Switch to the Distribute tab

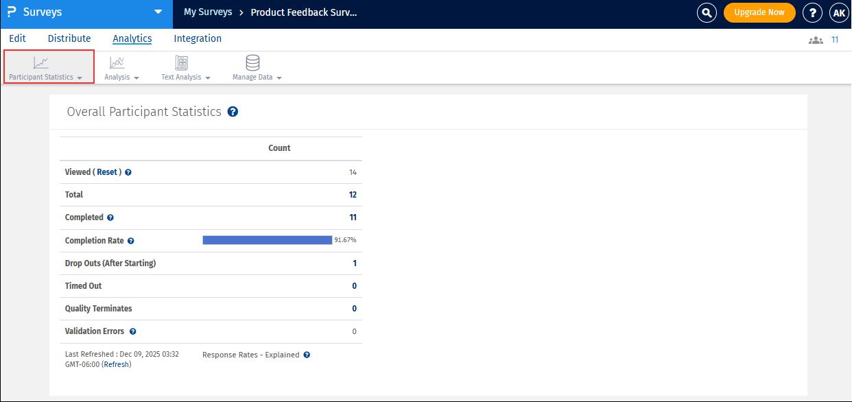point(69,38)
